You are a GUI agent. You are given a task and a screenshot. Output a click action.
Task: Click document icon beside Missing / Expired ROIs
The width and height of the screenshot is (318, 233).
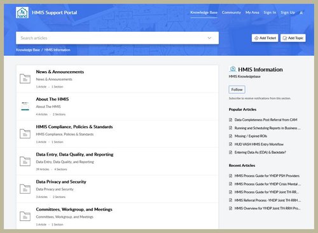(230, 136)
